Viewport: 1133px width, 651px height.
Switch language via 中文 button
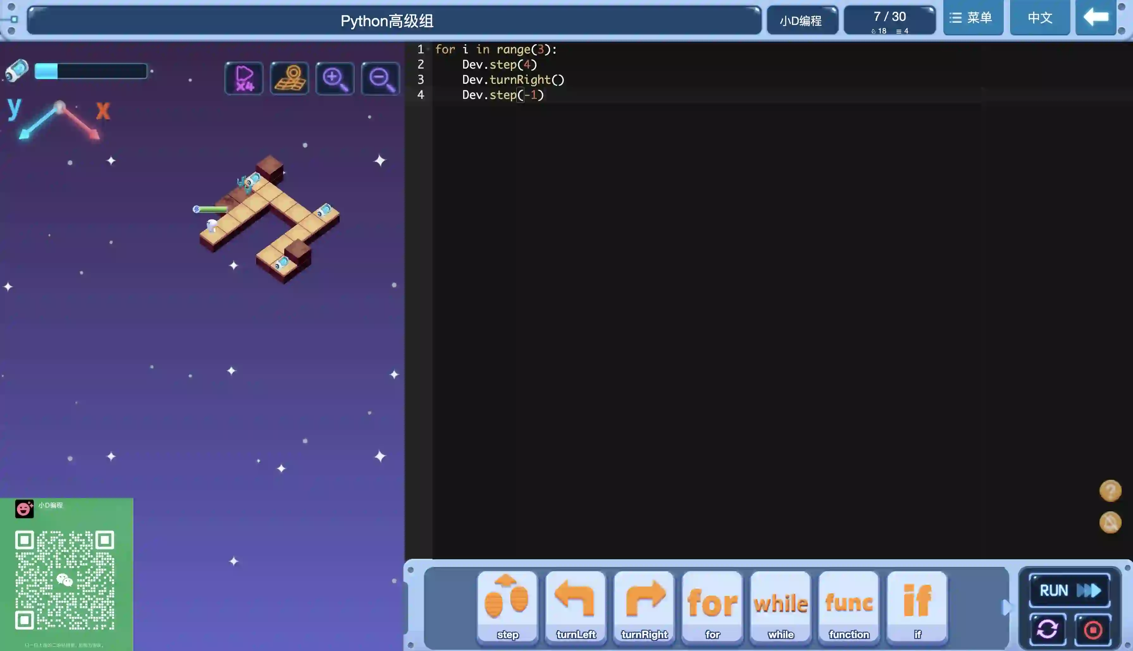tap(1039, 18)
